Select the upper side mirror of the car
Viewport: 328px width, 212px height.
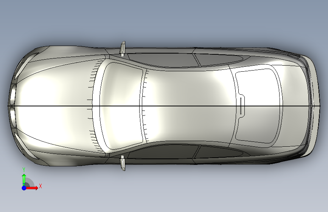[x=123, y=49]
